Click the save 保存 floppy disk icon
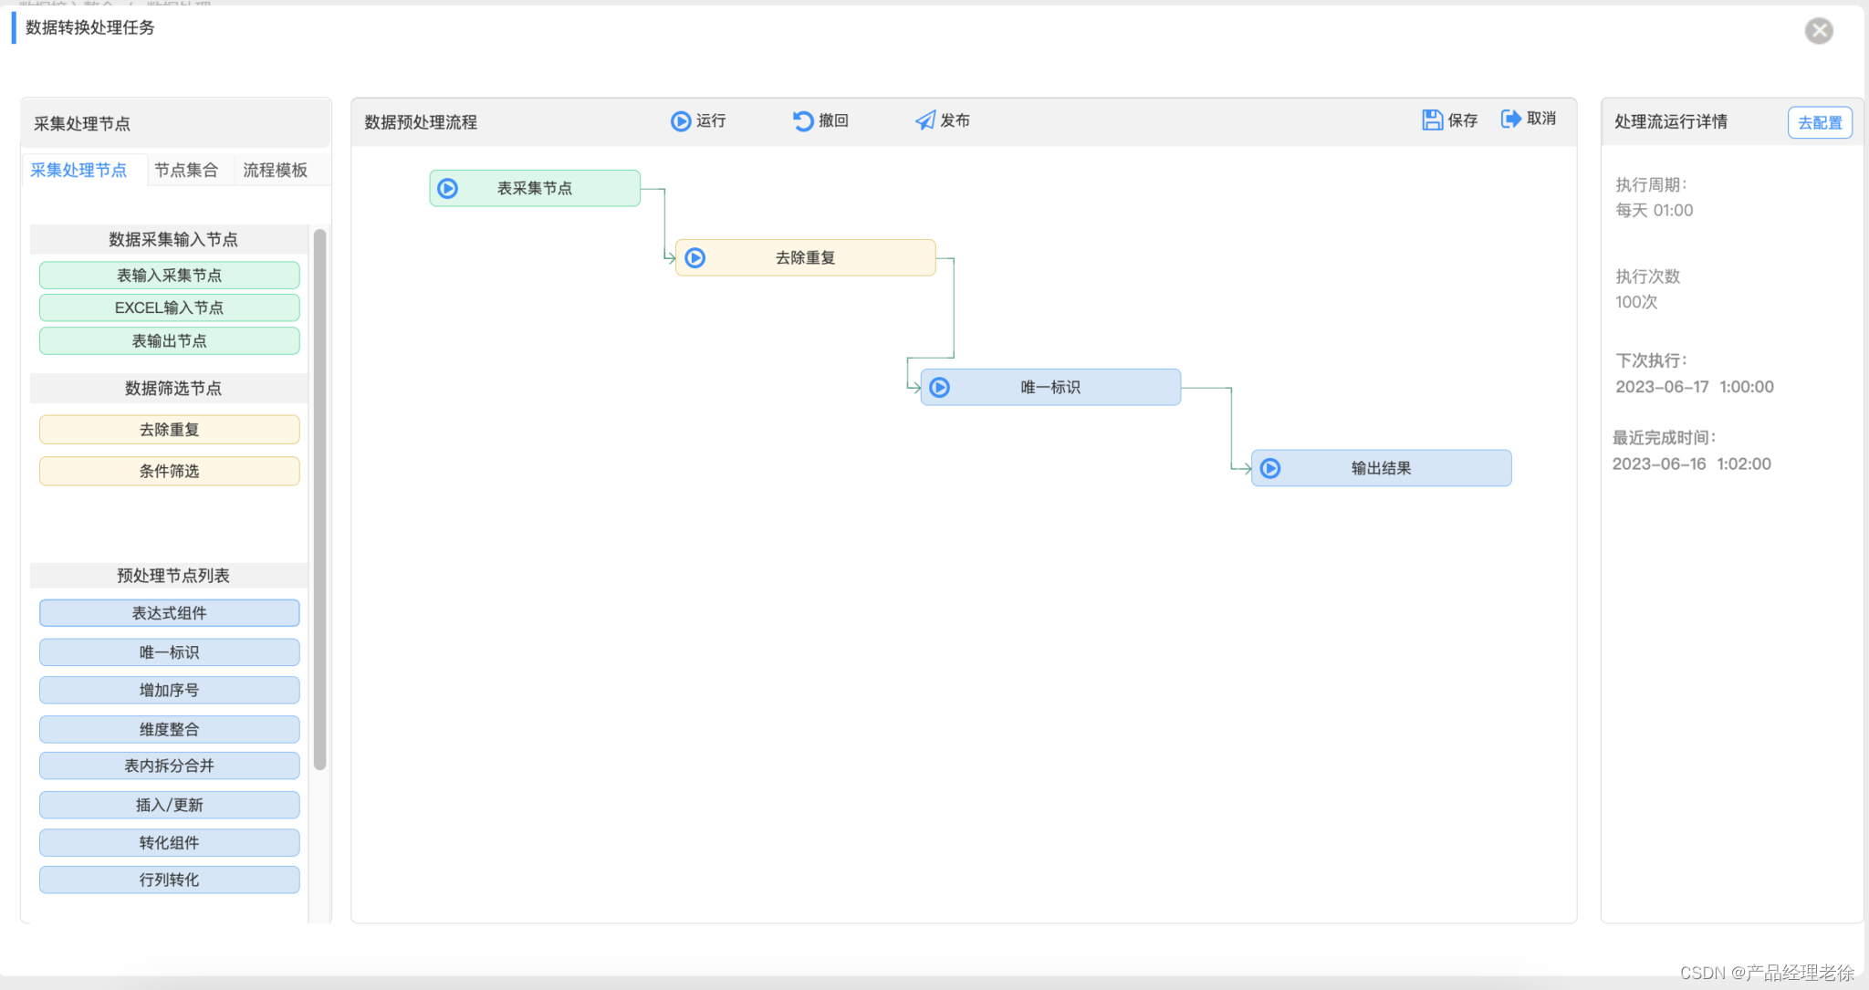The width and height of the screenshot is (1869, 990). click(1432, 120)
